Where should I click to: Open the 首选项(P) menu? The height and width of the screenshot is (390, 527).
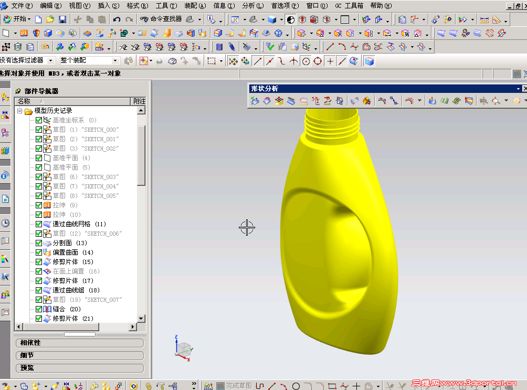point(285,6)
